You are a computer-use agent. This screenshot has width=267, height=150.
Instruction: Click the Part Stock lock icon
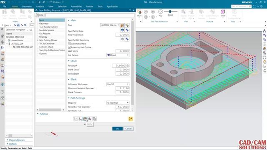pyautogui.click(x=128, y=65)
